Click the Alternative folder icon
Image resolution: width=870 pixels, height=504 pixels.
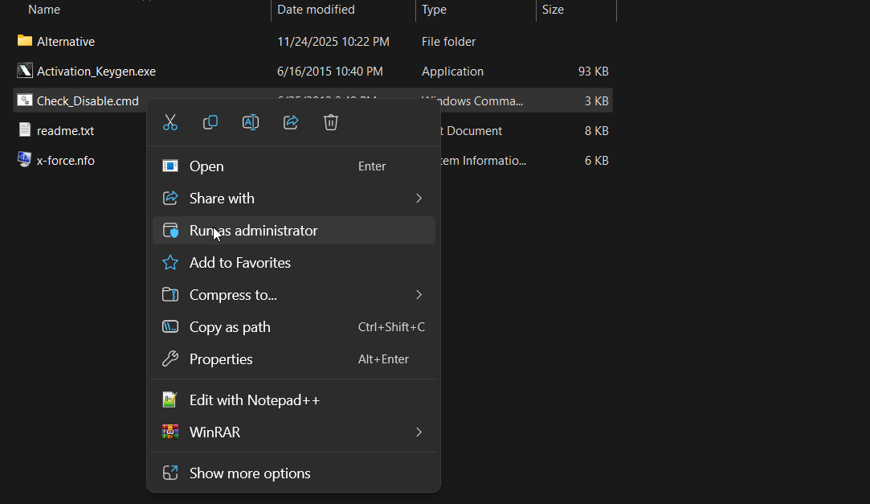(x=24, y=40)
